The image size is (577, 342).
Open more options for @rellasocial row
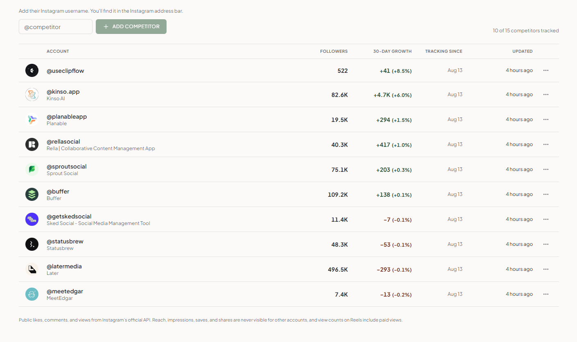click(x=545, y=144)
